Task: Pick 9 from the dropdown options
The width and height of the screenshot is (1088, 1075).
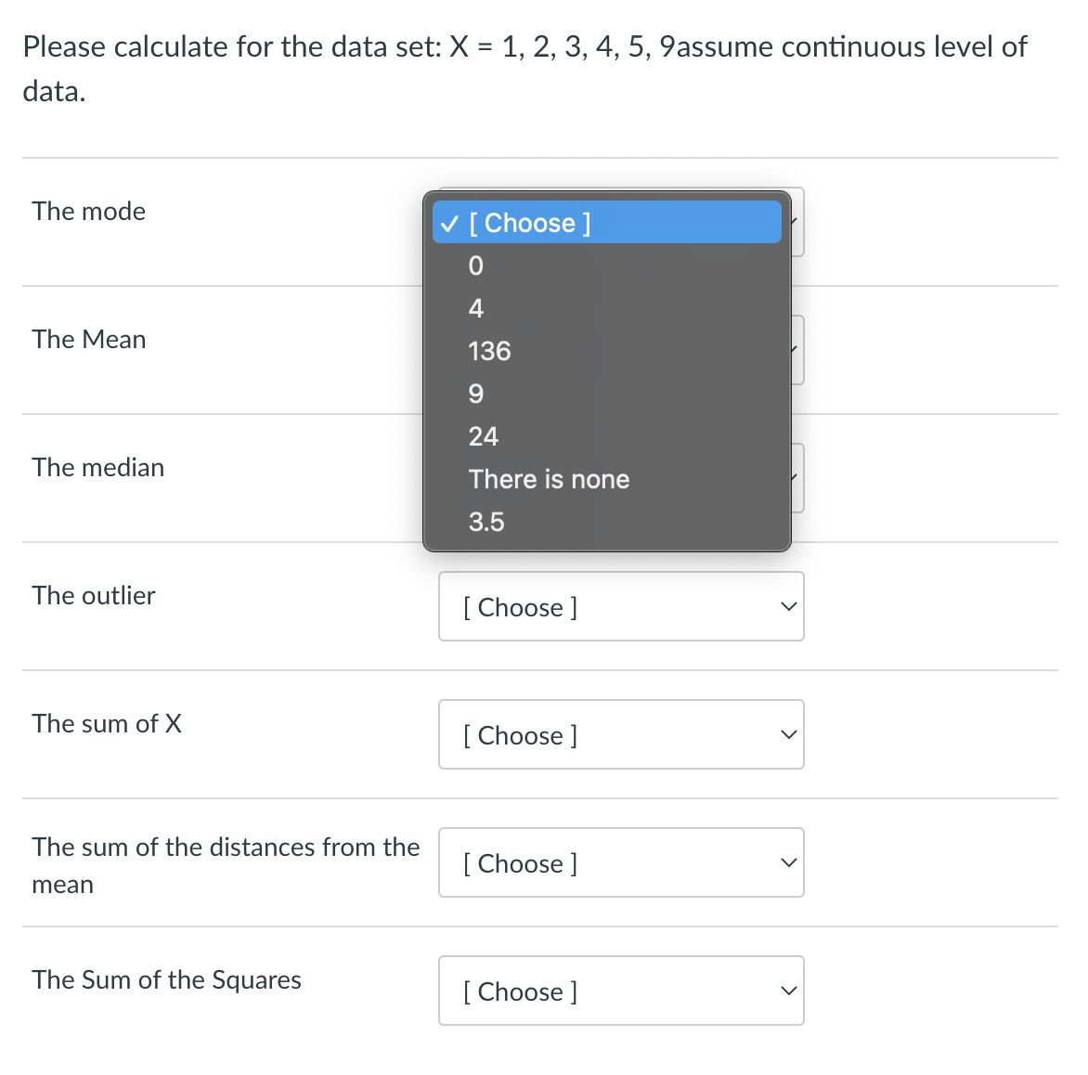Action: click(x=475, y=394)
